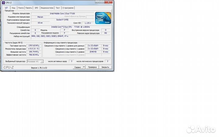This screenshot has height=137, width=219.
Task: Click the specification field with T7100 @ 1.80GHz
Action: pyautogui.click(x=71, y=27)
